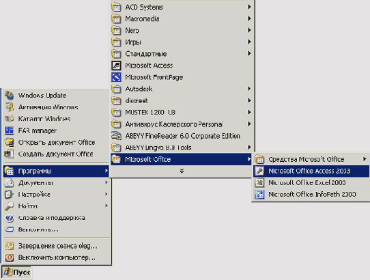Select the discreet entry text
370x280 pixels.
pyautogui.click(x=137, y=100)
